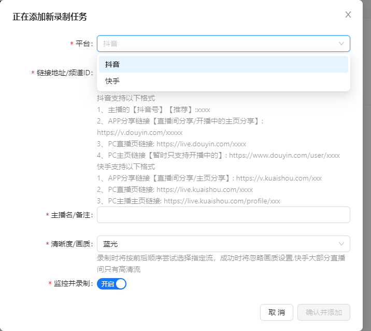Click the text https://v.douyin.com/xxxxx
371x331 pixels.
pos(139,132)
